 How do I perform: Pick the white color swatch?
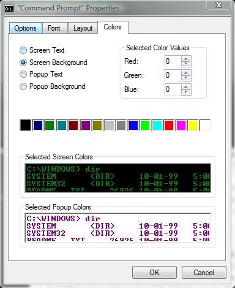[205, 125]
